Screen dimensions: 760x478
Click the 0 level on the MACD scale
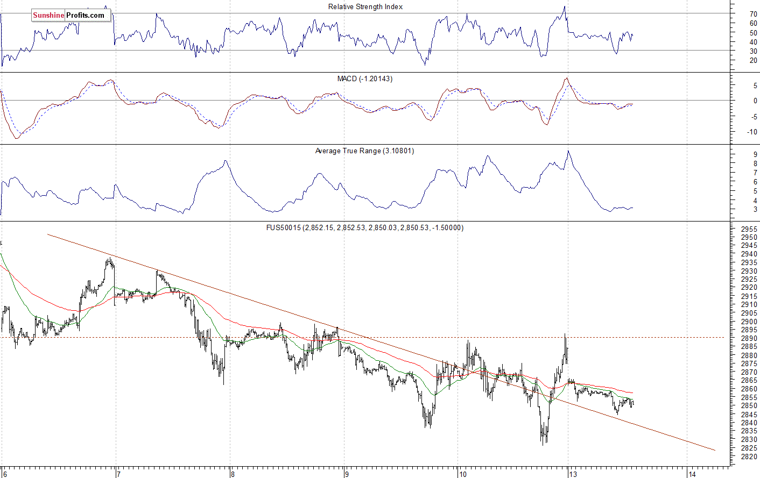pyautogui.click(x=755, y=101)
